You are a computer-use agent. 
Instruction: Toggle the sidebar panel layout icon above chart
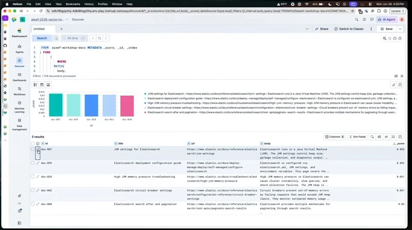[35, 85]
